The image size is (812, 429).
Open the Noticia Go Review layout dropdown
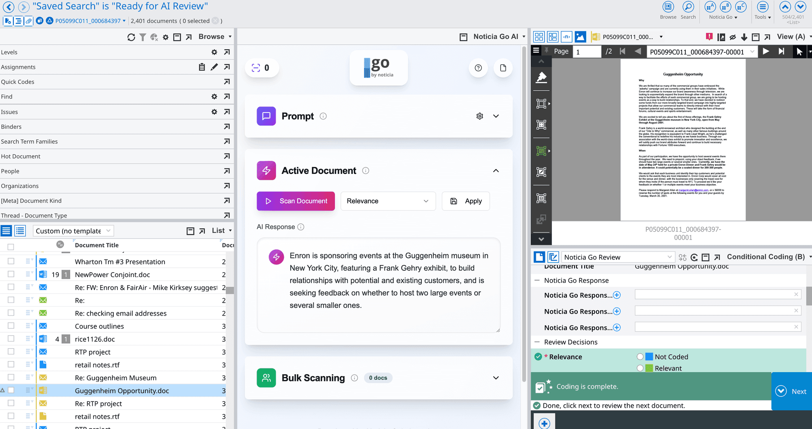(x=618, y=257)
